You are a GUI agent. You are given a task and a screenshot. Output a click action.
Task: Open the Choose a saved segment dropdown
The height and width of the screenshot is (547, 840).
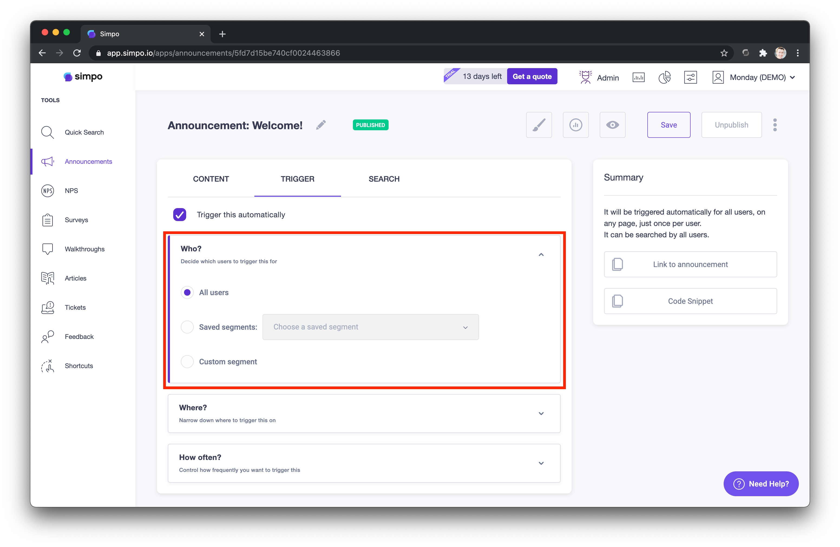[x=370, y=327]
